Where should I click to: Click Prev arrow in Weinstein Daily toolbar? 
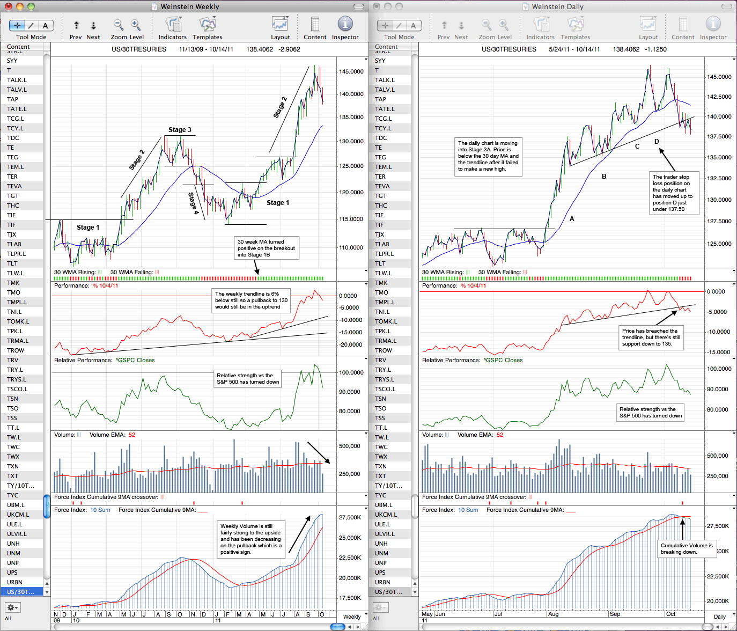click(x=444, y=25)
